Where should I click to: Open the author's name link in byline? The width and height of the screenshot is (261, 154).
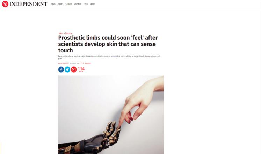click(x=63, y=63)
